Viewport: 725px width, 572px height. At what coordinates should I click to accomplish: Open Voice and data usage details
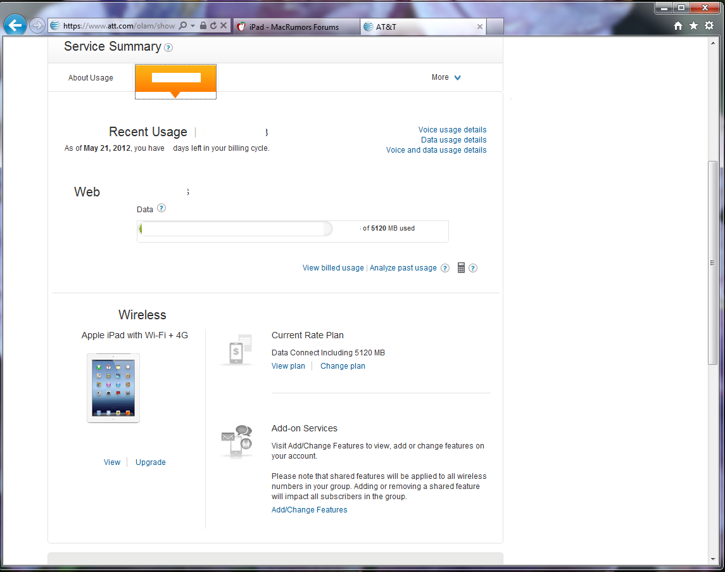point(436,150)
